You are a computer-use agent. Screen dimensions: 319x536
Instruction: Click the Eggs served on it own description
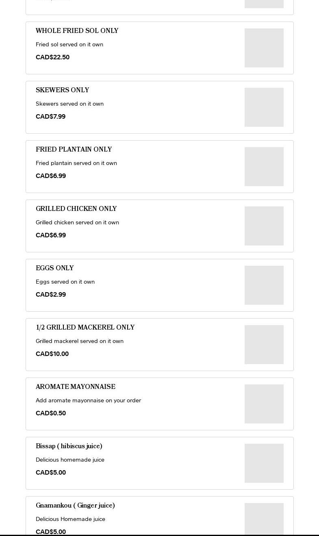coord(65,282)
